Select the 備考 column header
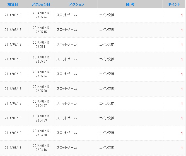 click(x=130, y=4)
